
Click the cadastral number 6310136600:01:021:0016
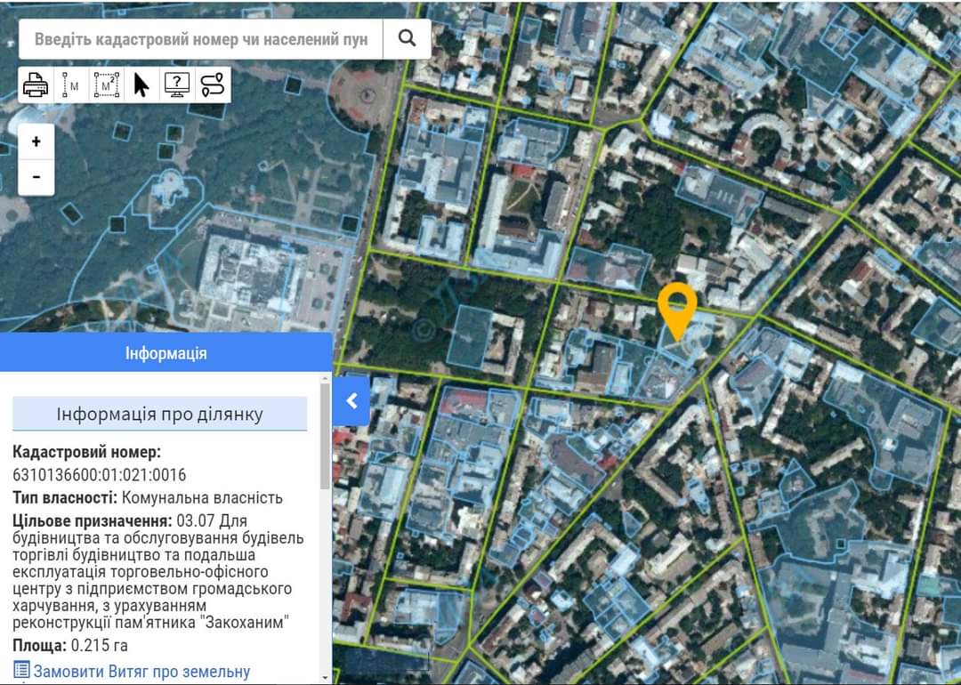[100, 475]
